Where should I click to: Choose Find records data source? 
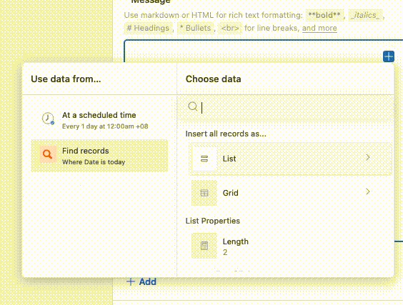99,156
